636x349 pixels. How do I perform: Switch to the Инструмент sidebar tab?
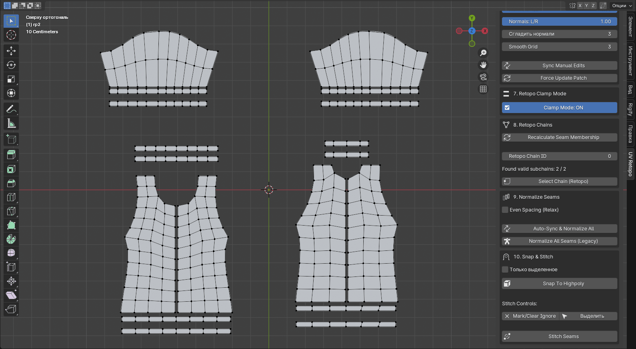coord(630,61)
